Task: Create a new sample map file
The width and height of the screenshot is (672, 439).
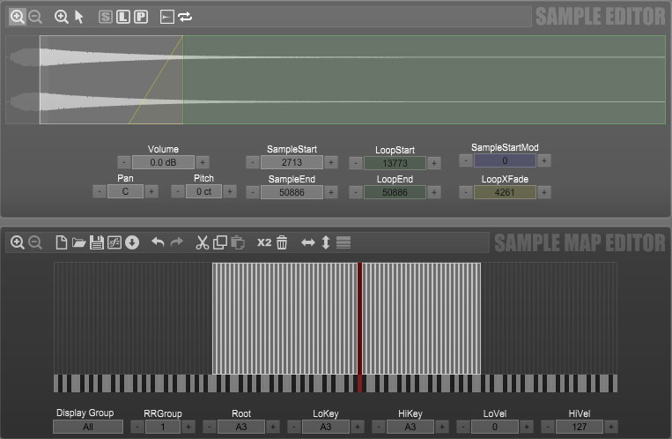Action: tap(62, 242)
